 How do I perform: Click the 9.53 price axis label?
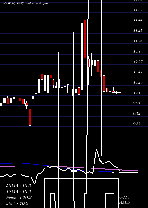(x=137, y=124)
